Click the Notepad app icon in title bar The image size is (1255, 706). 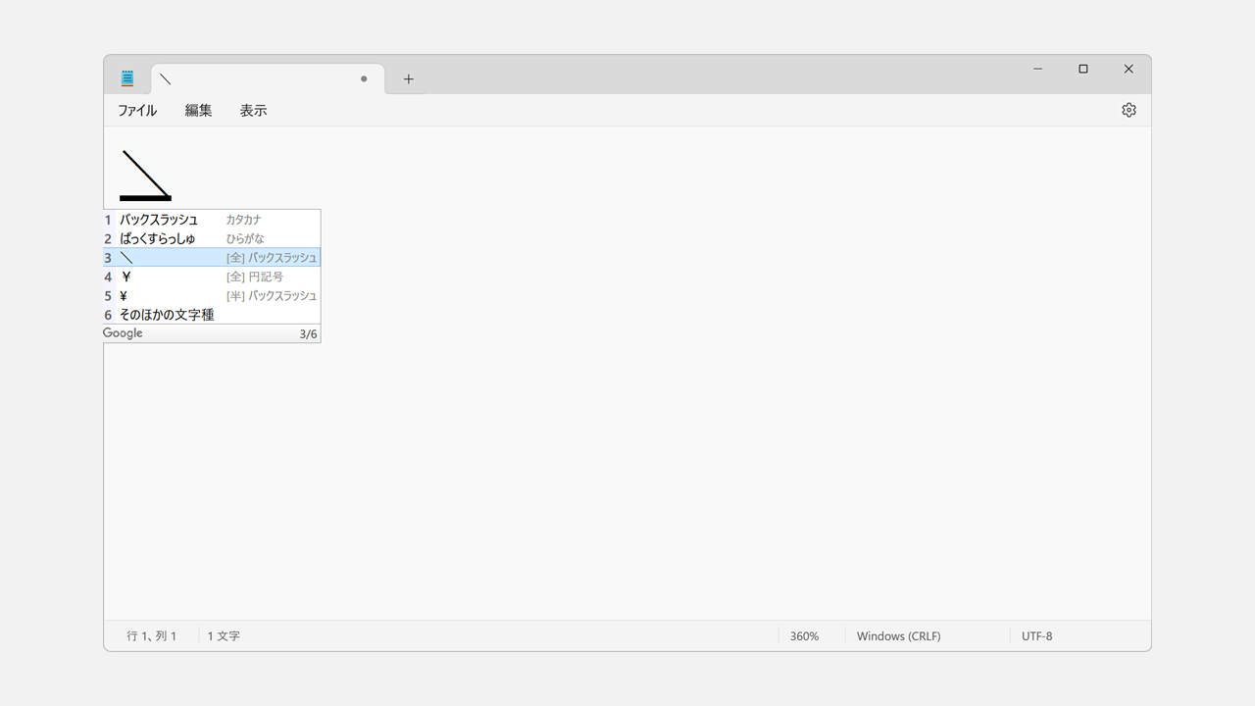point(127,78)
